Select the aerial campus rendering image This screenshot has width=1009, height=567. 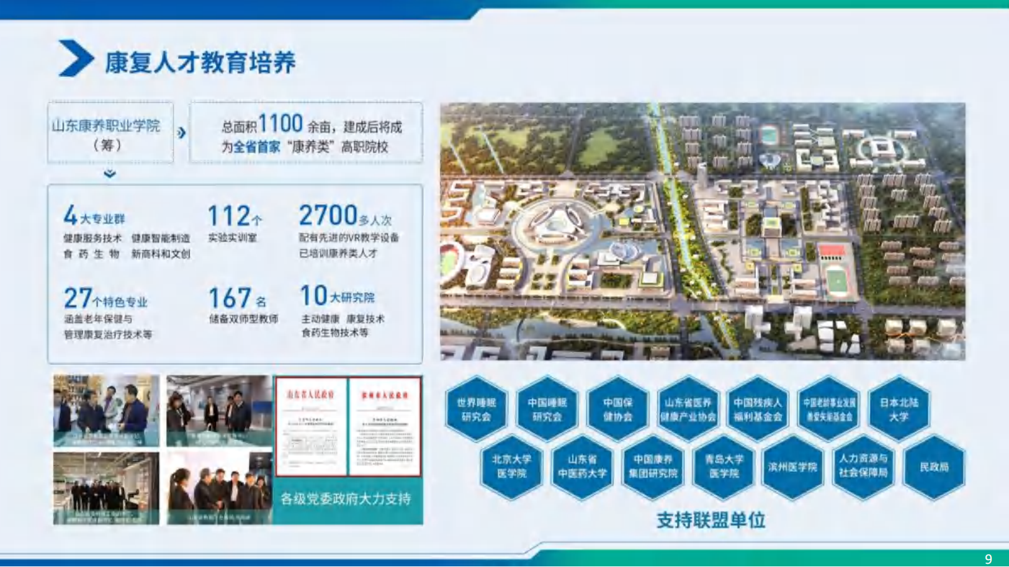[703, 231]
